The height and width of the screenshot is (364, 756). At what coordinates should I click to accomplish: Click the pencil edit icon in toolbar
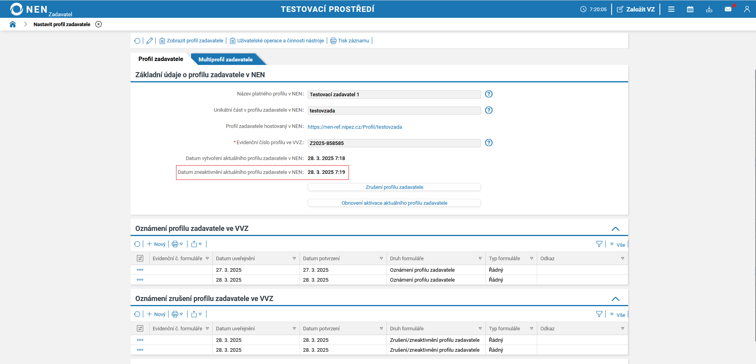[x=150, y=41]
